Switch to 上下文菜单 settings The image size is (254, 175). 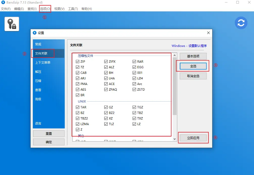point(49,62)
